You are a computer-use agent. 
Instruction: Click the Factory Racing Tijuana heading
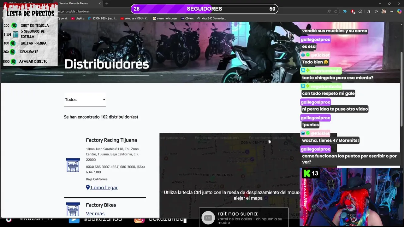[111, 140]
